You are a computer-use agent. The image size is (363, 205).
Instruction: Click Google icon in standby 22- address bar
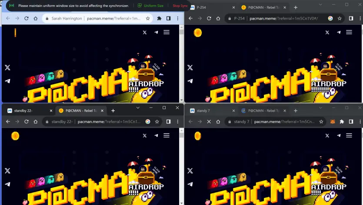148,122
